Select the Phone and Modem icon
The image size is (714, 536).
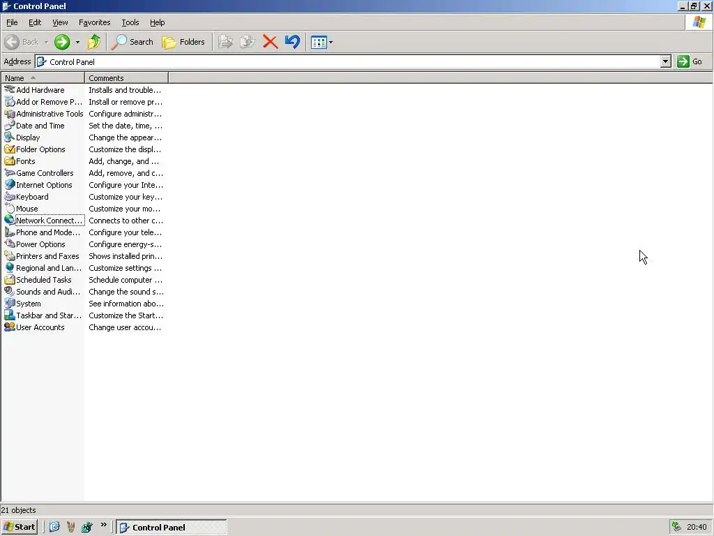[10, 232]
